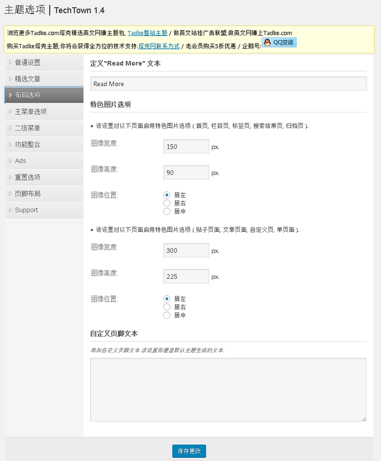The height and width of the screenshot is (461, 381).
Task: Open the 精选文章 sidebar section
Action: point(27,79)
